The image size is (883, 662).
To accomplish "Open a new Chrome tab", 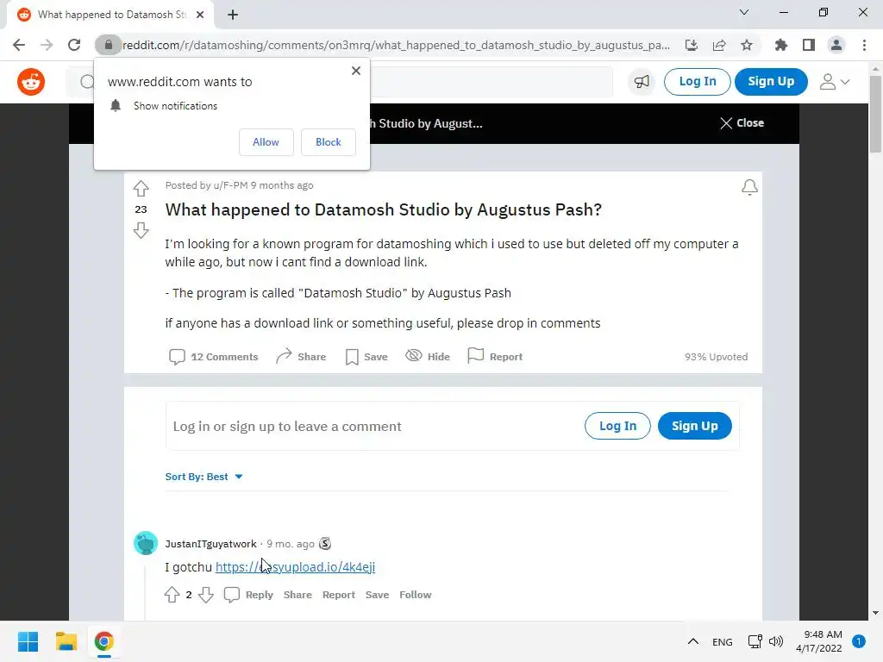I will click(233, 15).
